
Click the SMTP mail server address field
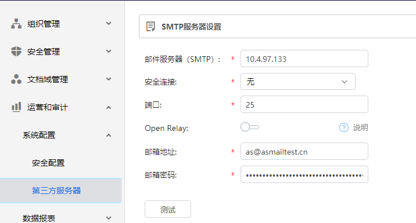tap(304, 59)
